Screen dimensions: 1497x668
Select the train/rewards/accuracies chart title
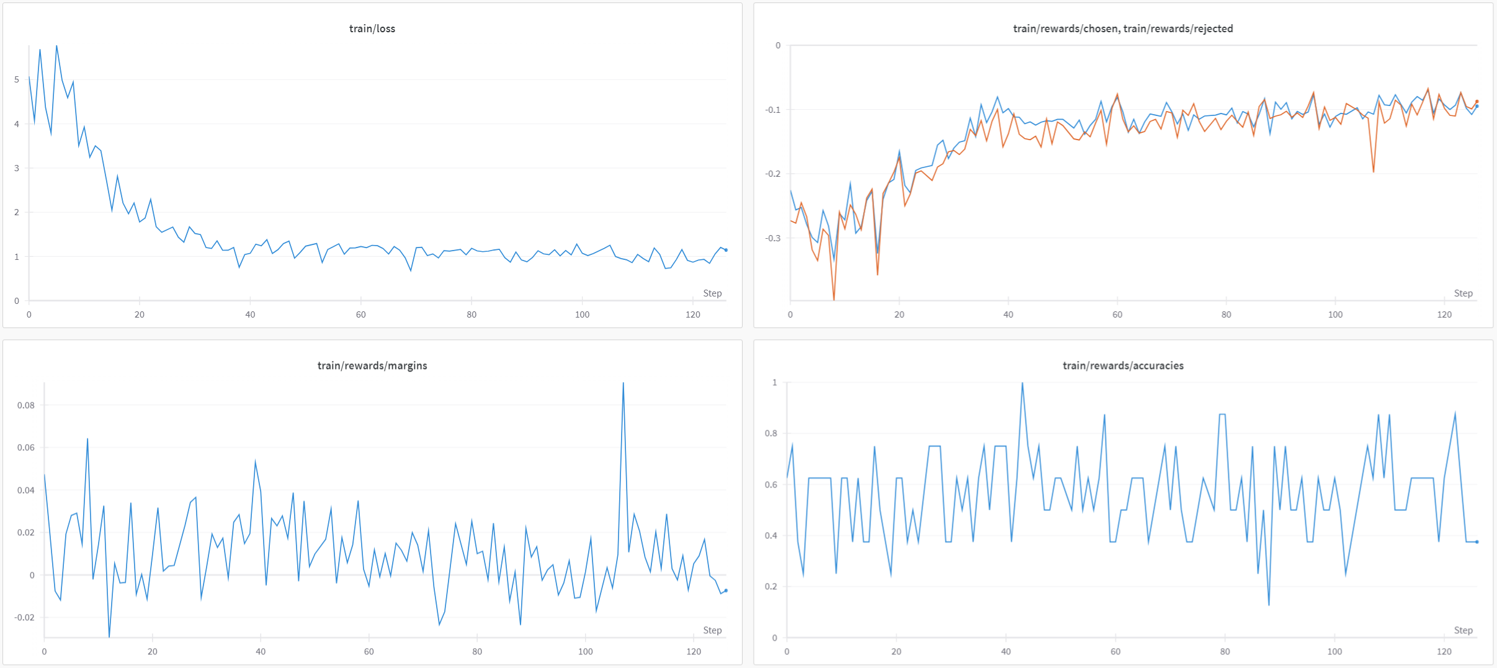coord(1123,365)
